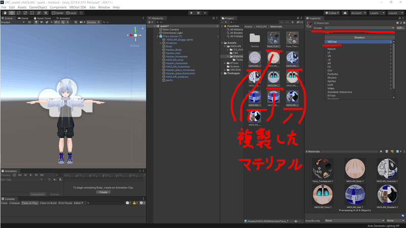Toggle Clear on Play in Console
This screenshot has height=228, width=406.
30,203
